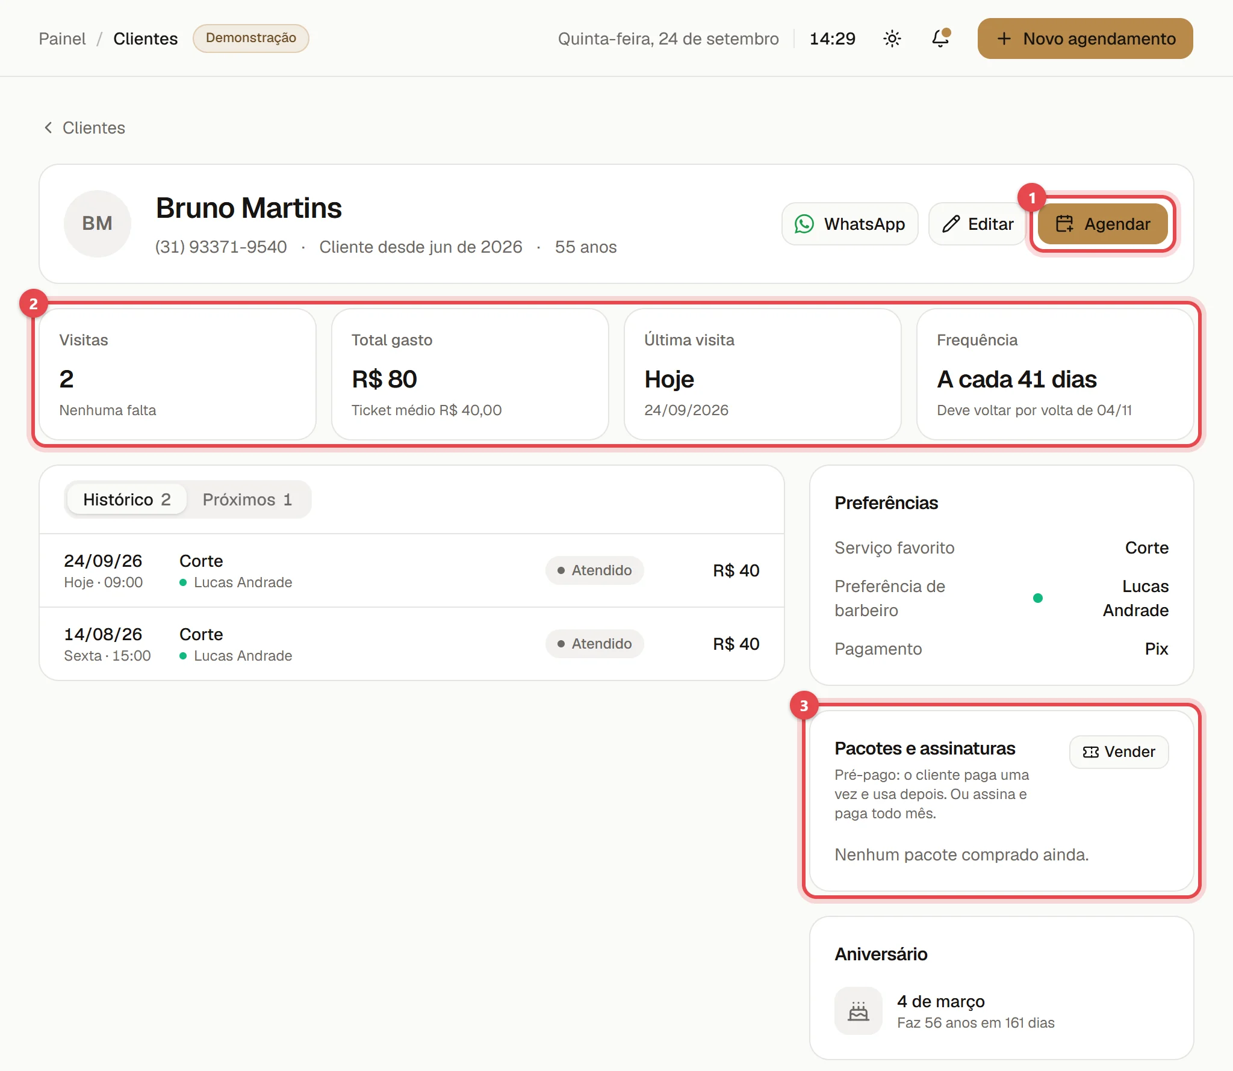Click the BM avatar circle
This screenshot has height=1071, width=1233.
click(x=98, y=224)
